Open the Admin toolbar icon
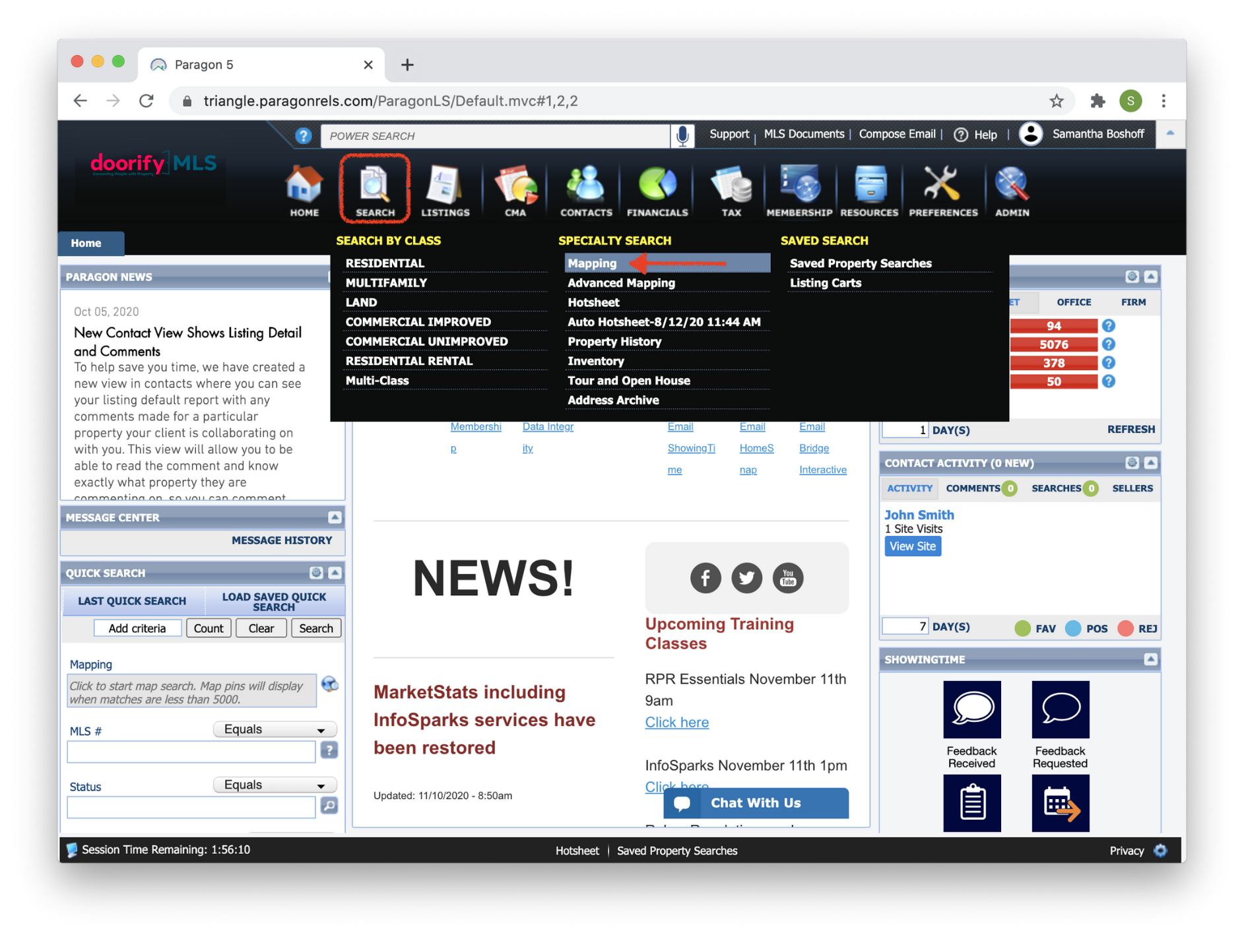 coord(1012,191)
